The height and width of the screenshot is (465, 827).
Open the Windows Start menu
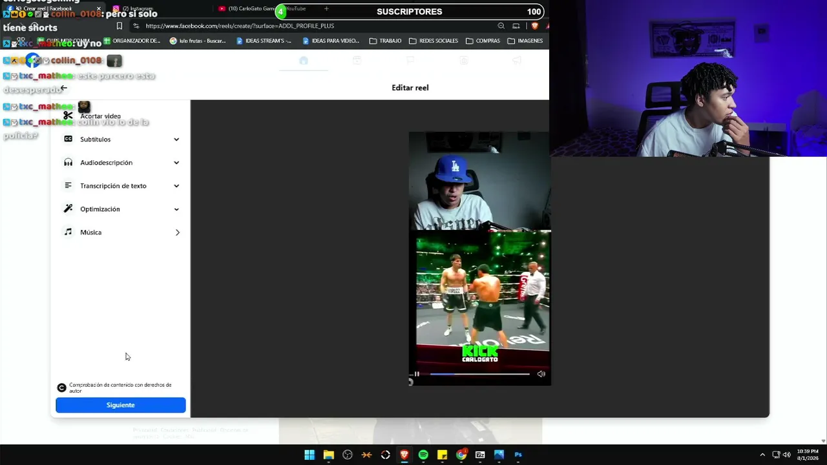309,455
